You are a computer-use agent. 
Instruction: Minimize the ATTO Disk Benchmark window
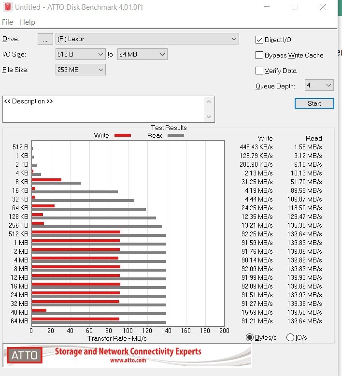[267, 7]
